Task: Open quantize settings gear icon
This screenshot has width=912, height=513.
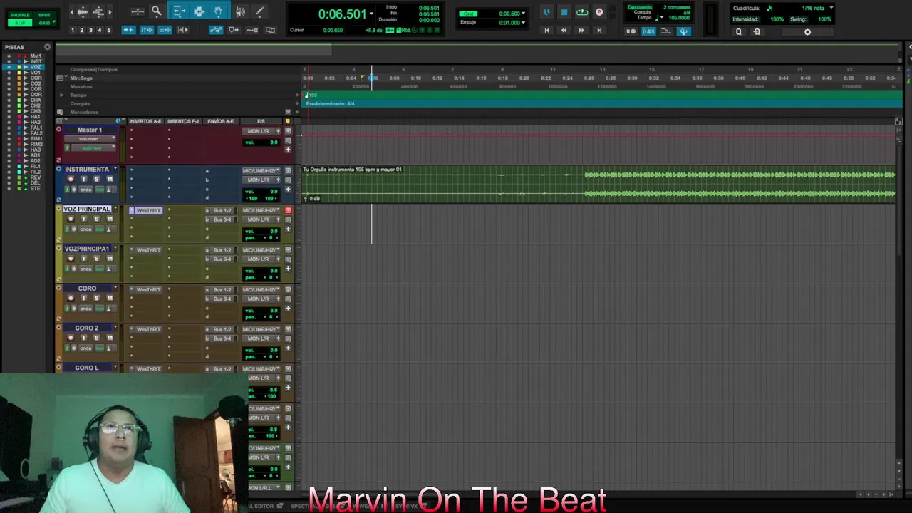Action: tap(807, 32)
